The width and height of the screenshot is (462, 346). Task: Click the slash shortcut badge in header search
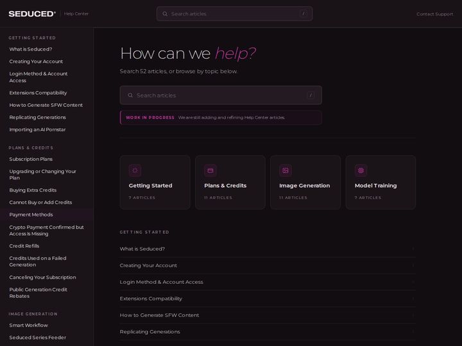304,13
